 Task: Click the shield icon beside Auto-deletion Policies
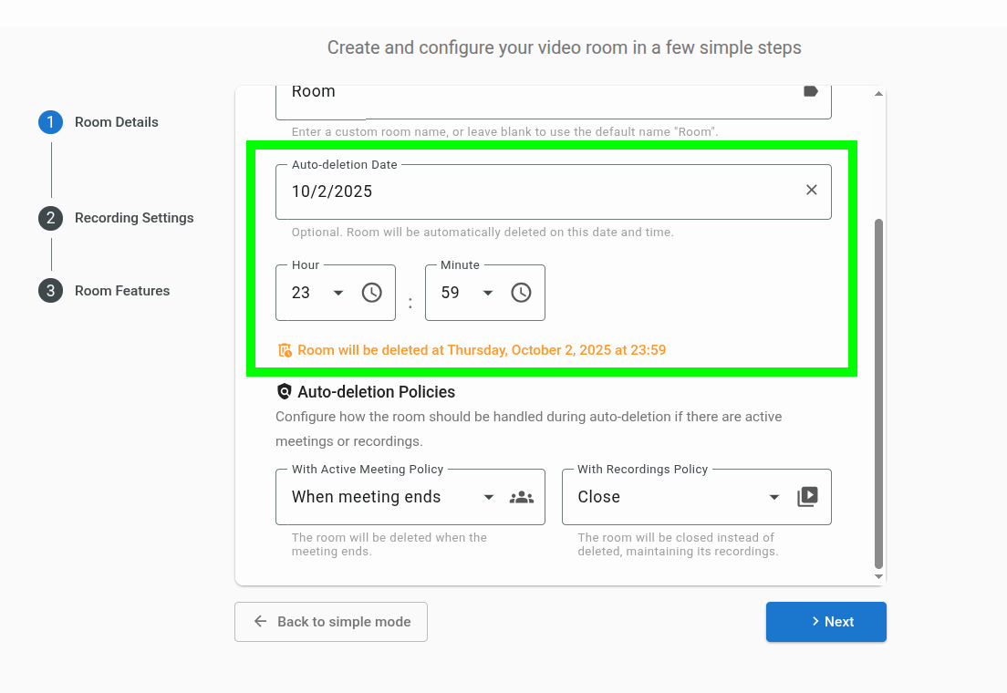pyautogui.click(x=284, y=392)
